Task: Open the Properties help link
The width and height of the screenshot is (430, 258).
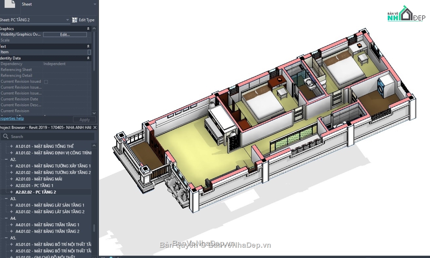Action: 11,118
